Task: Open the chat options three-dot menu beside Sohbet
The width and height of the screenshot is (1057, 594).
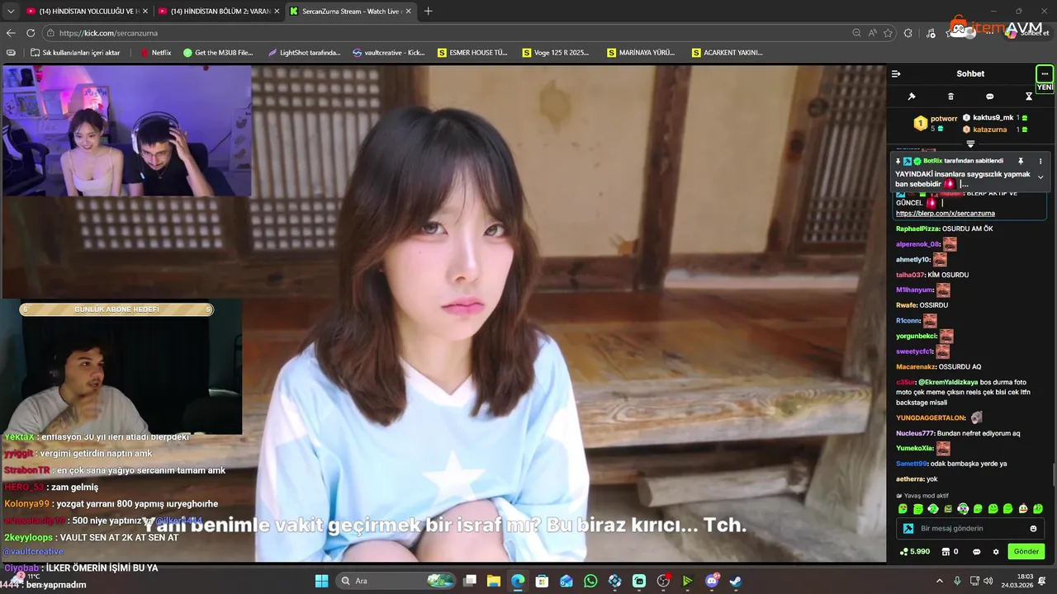Action: point(1045,73)
